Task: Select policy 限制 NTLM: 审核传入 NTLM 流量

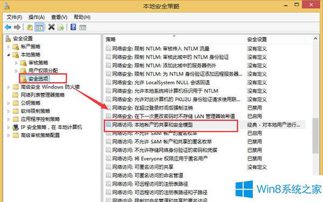Action: tap(161, 49)
